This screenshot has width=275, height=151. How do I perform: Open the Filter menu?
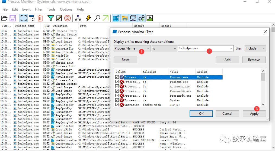pyautogui.click(x=39, y=9)
